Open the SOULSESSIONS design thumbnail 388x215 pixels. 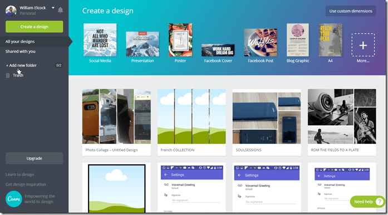click(267, 116)
